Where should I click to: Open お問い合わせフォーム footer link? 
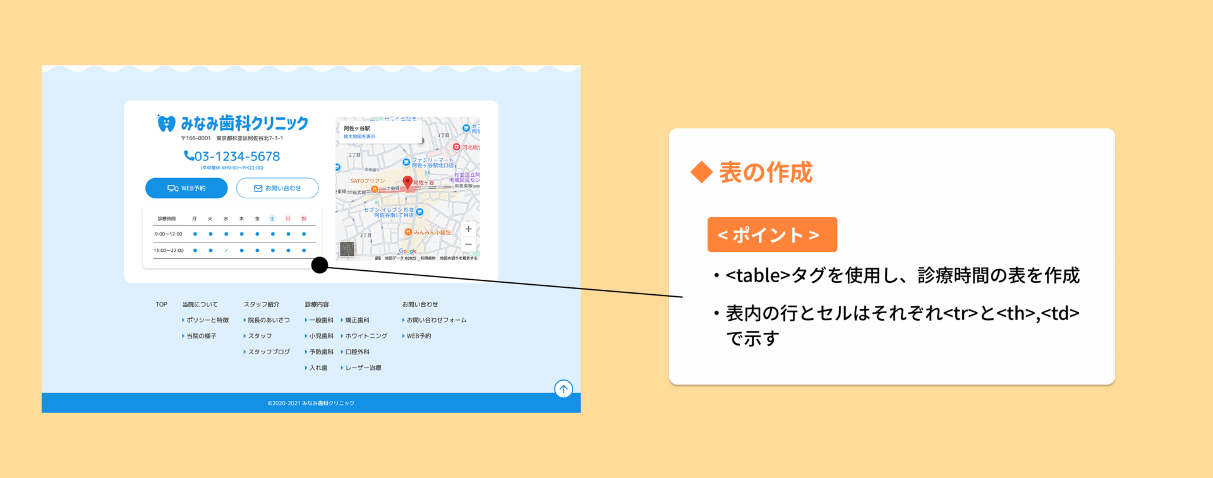(436, 320)
